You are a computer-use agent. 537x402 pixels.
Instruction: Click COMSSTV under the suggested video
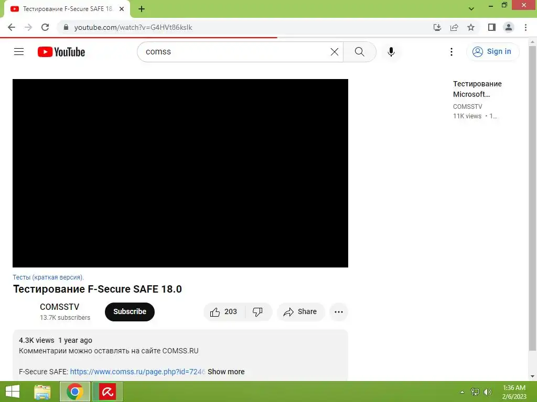click(x=467, y=107)
